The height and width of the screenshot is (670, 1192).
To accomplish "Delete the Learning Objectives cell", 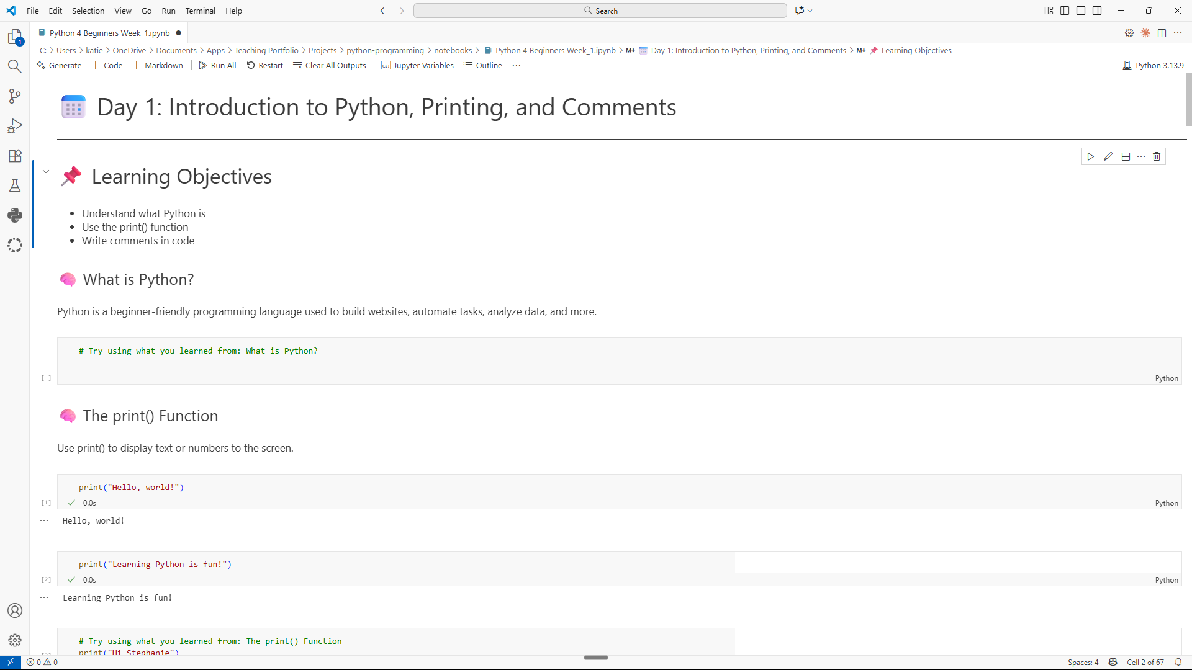I will click(x=1157, y=156).
